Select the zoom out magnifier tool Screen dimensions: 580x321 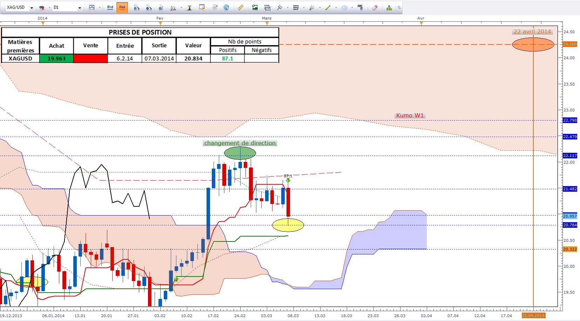tap(149, 8)
